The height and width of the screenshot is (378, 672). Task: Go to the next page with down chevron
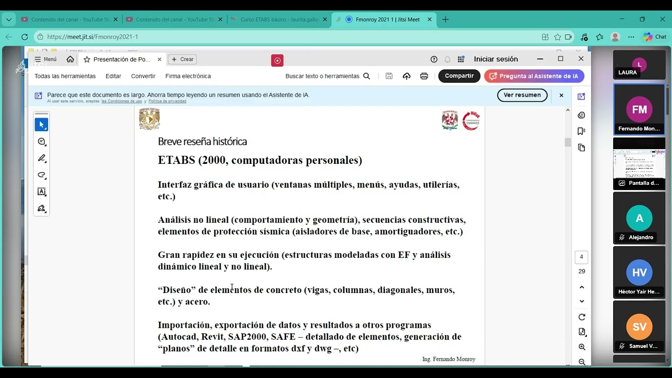pyautogui.click(x=582, y=301)
